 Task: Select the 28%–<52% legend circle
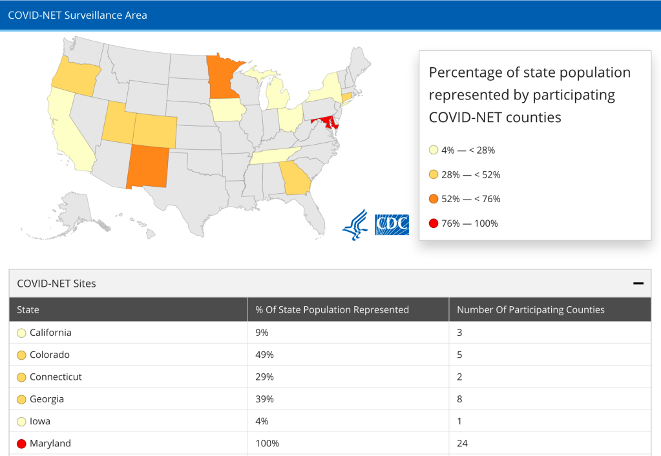(x=434, y=174)
